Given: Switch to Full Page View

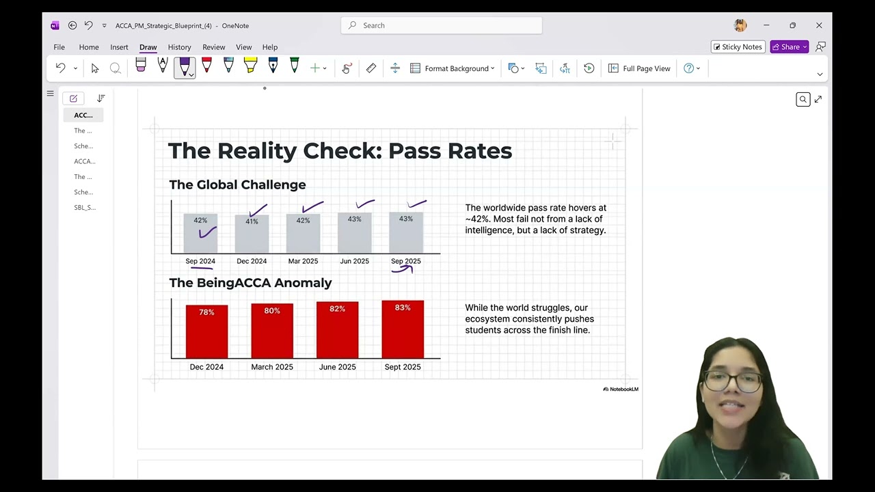Looking at the screenshot, I should point(639,68).
